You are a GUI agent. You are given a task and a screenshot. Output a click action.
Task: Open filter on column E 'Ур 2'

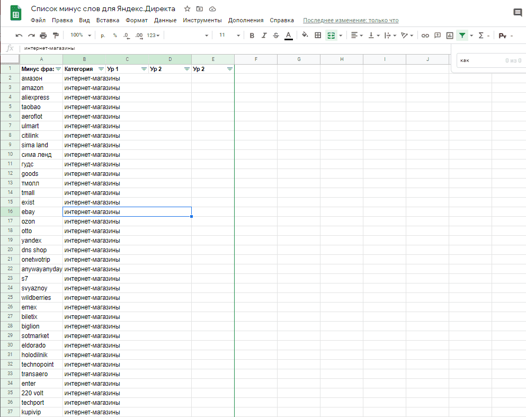[230, 69]
